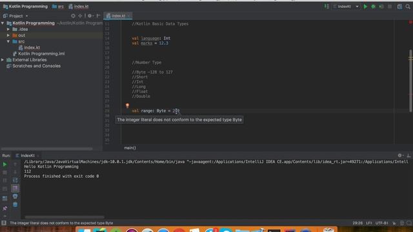This screenshot has width=413, height=232.
Task: Expand the out folder
Action: coord(8,35)
